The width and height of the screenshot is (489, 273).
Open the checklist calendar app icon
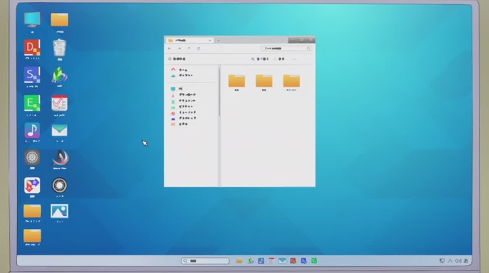tap(60, 103)
